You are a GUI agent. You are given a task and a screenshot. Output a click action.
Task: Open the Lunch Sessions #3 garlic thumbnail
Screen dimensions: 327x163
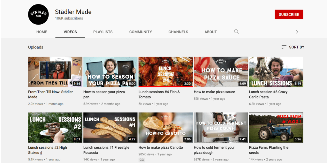[x=276, y=72]
